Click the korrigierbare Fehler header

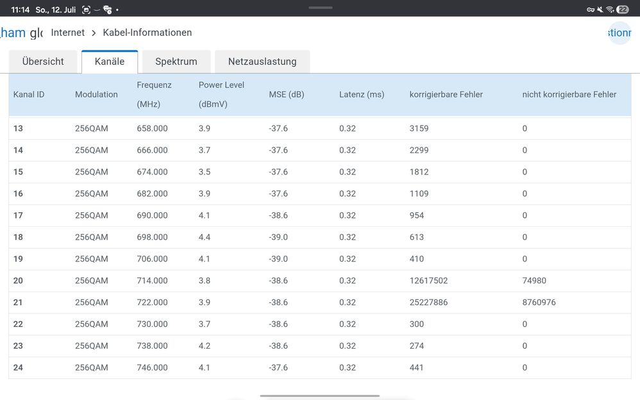[446, 95]
